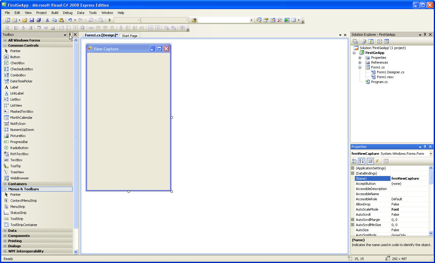
Task: Select Program.cs in Solution Explorer
Action: [x=379, y=82]
